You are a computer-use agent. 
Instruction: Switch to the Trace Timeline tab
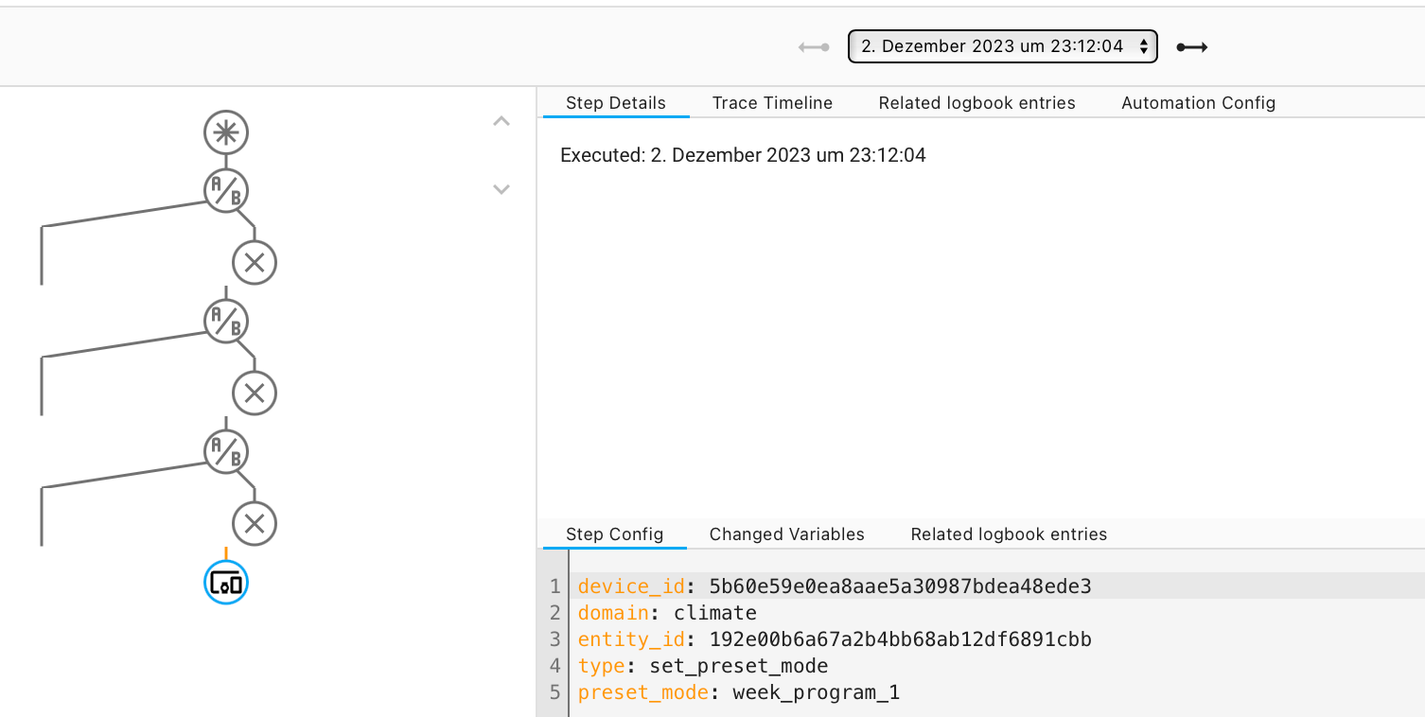click(772, 103)
